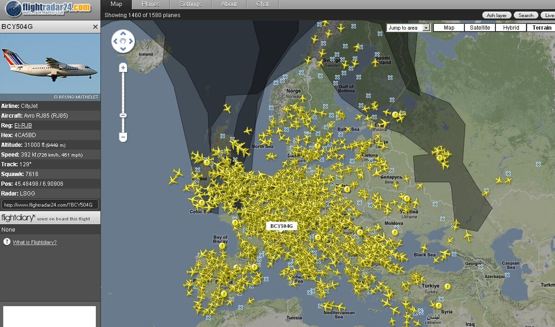Click the Altitude: 31000 ft row
555x327 pixels.
tap(50, 145)
